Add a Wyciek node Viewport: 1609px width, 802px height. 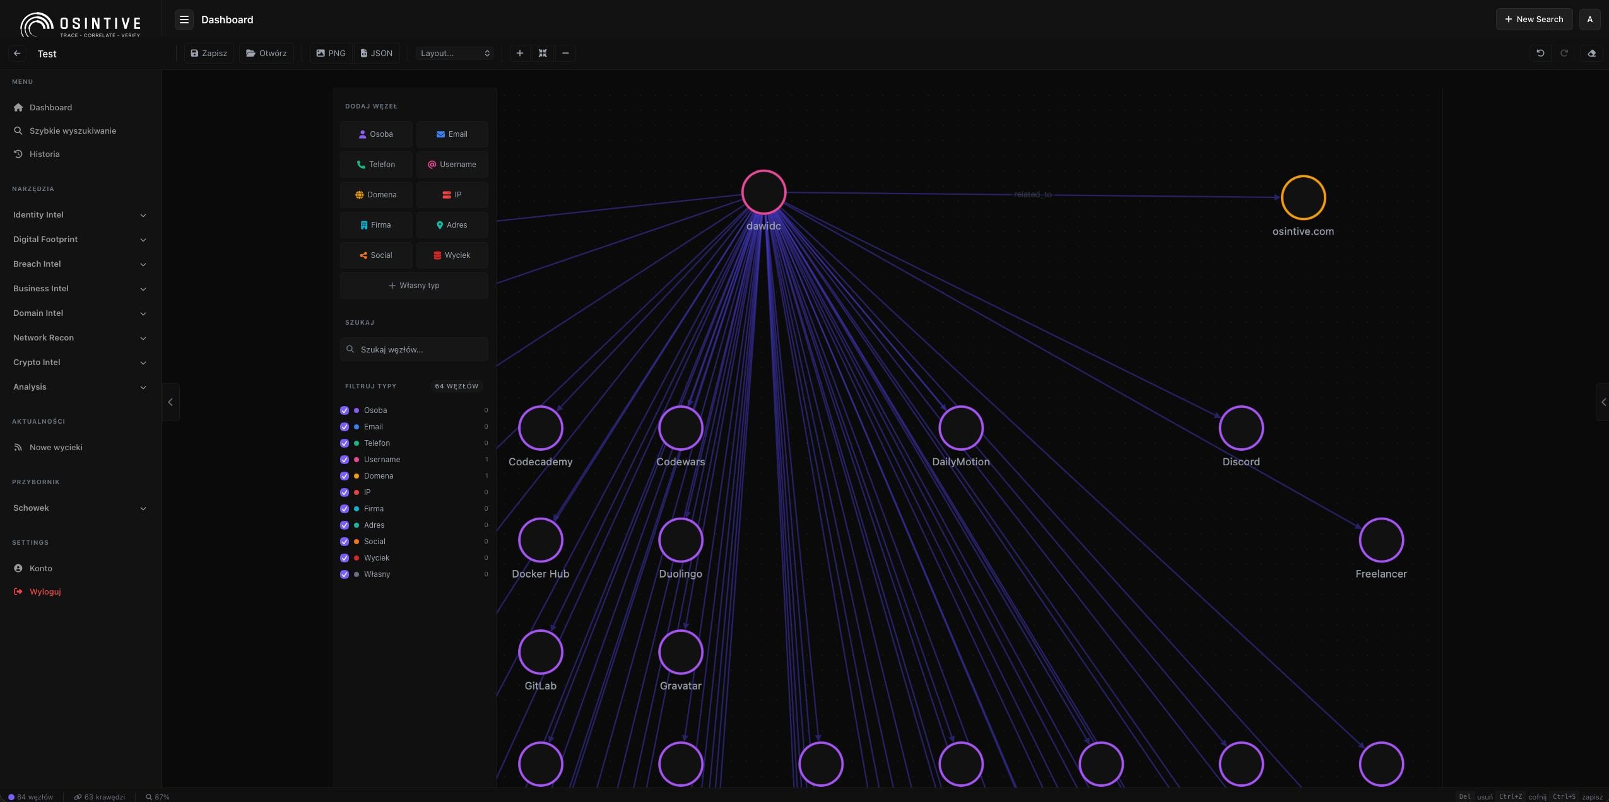(x=452, y=255)
